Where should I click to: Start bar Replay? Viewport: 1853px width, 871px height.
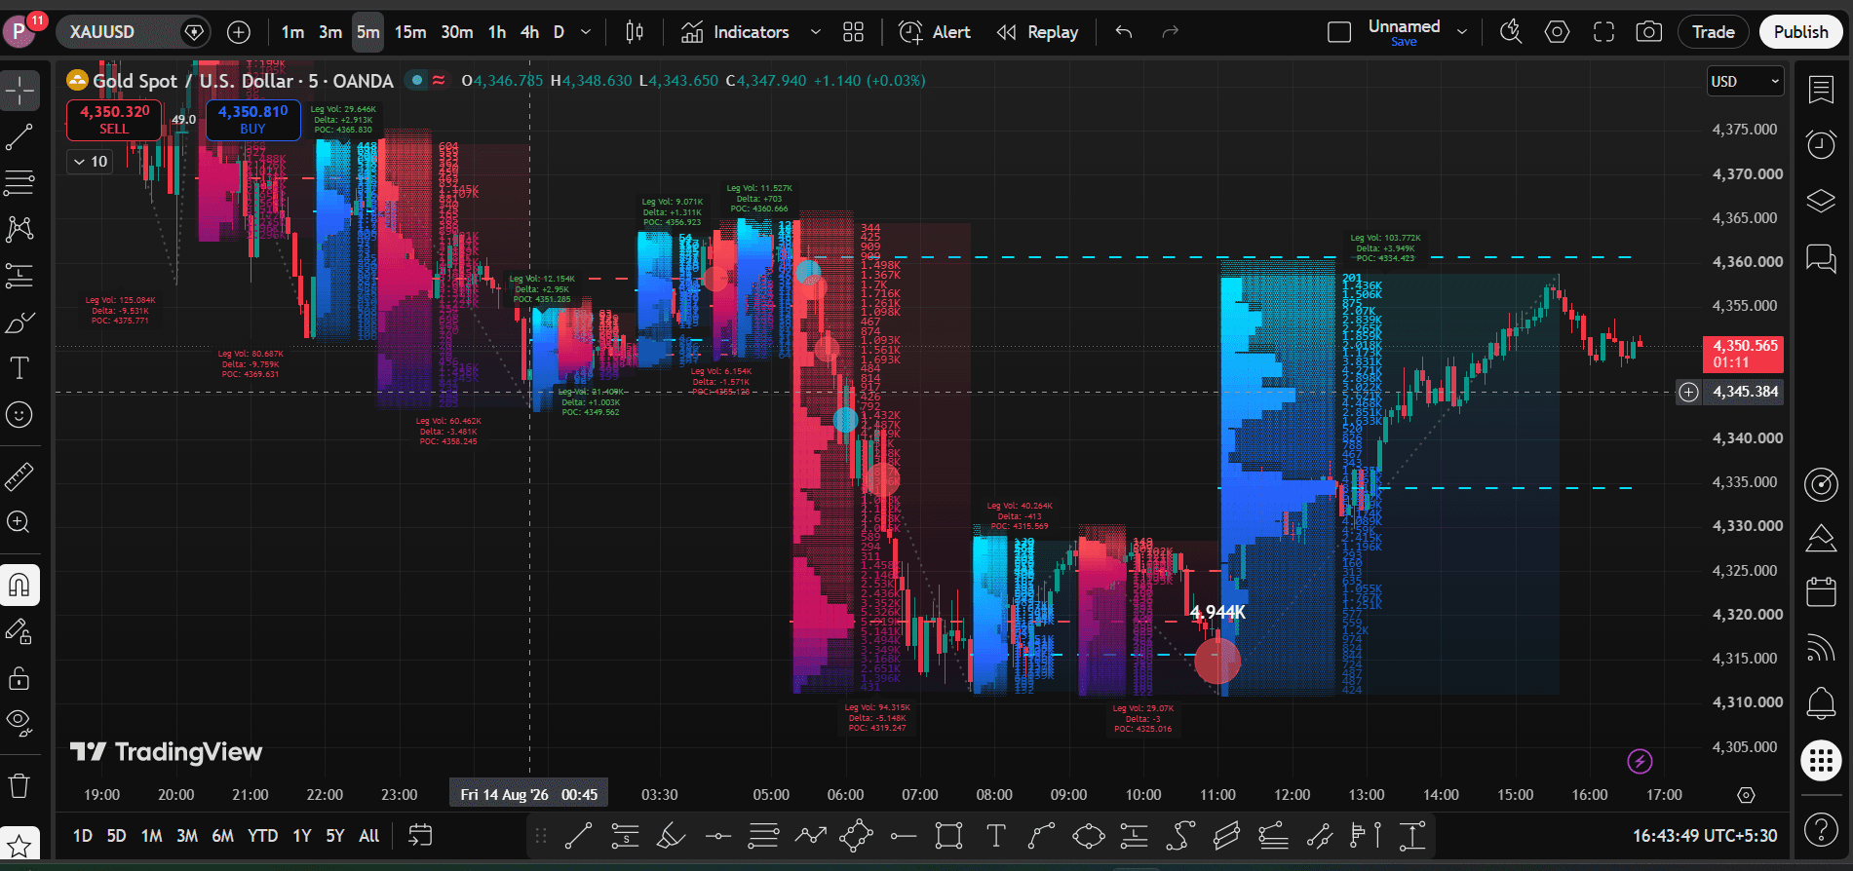tap(1037, 32)
